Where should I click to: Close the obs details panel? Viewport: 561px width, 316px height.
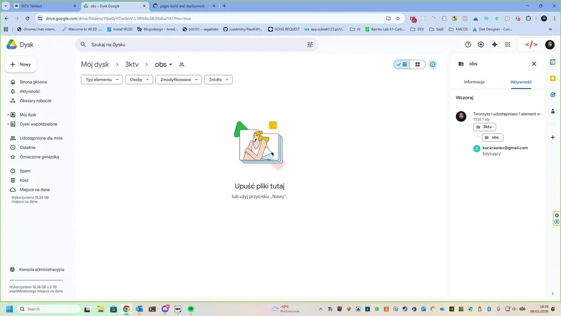tap(534, 64)
